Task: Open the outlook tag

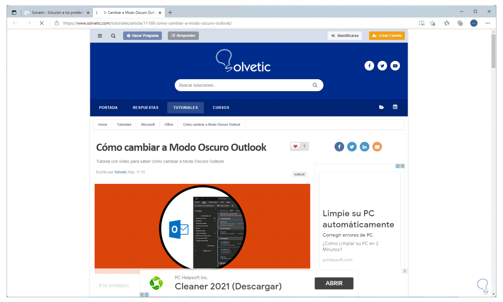Action: coord(299,174)
